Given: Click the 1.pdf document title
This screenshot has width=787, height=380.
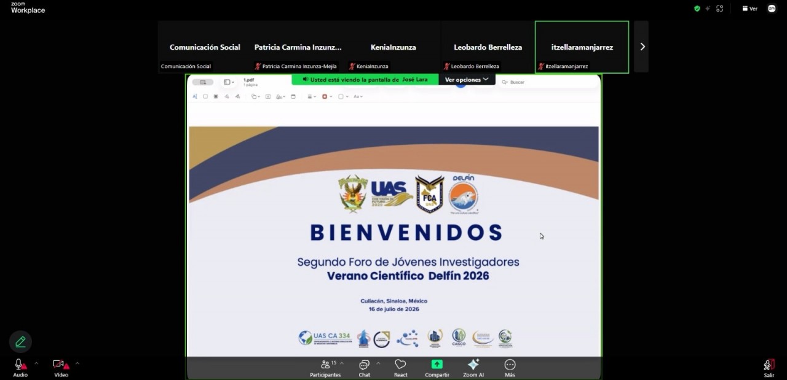Looking at the screenshot, I should click(x=248, y=80).
